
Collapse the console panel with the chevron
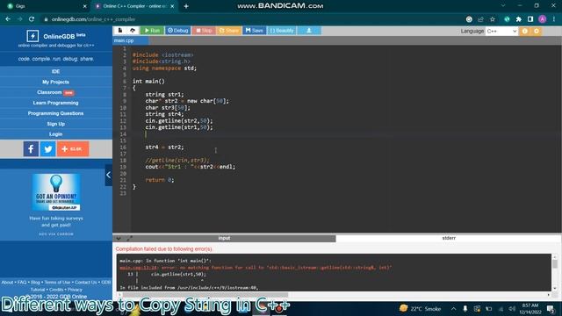pos(119,238)
